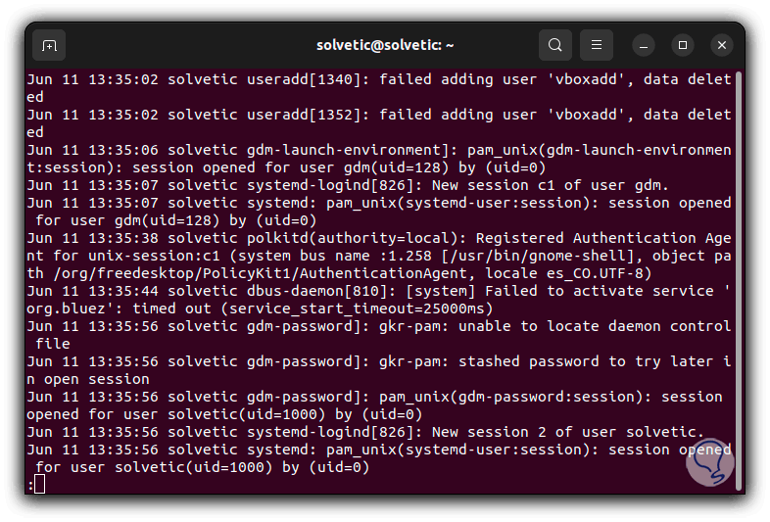The height and width of the screenshot is (522, 770).
Task: Open the terminal search tool
Action: coord(555,45)
